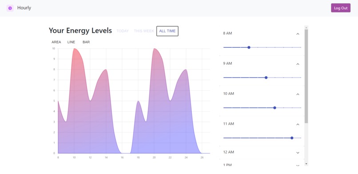Image resolution: width=358 pixels, height=174 pixels.
Task: Click the scrollbar up arrow in hour list
Action: 306,27
